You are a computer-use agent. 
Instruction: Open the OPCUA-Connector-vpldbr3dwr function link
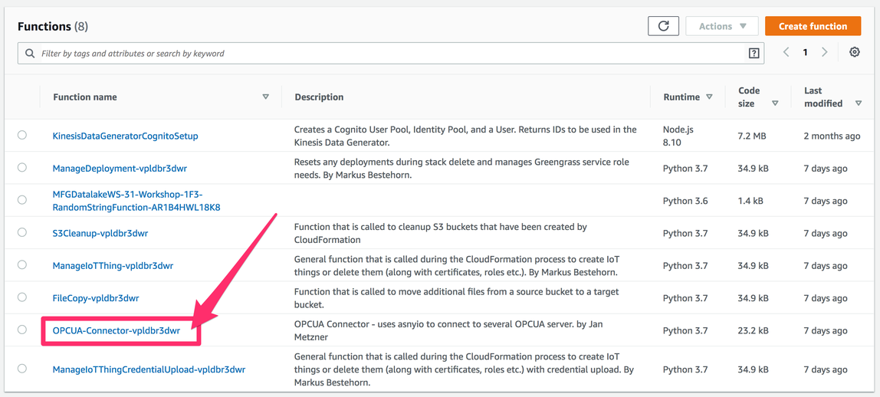point(117,330)
